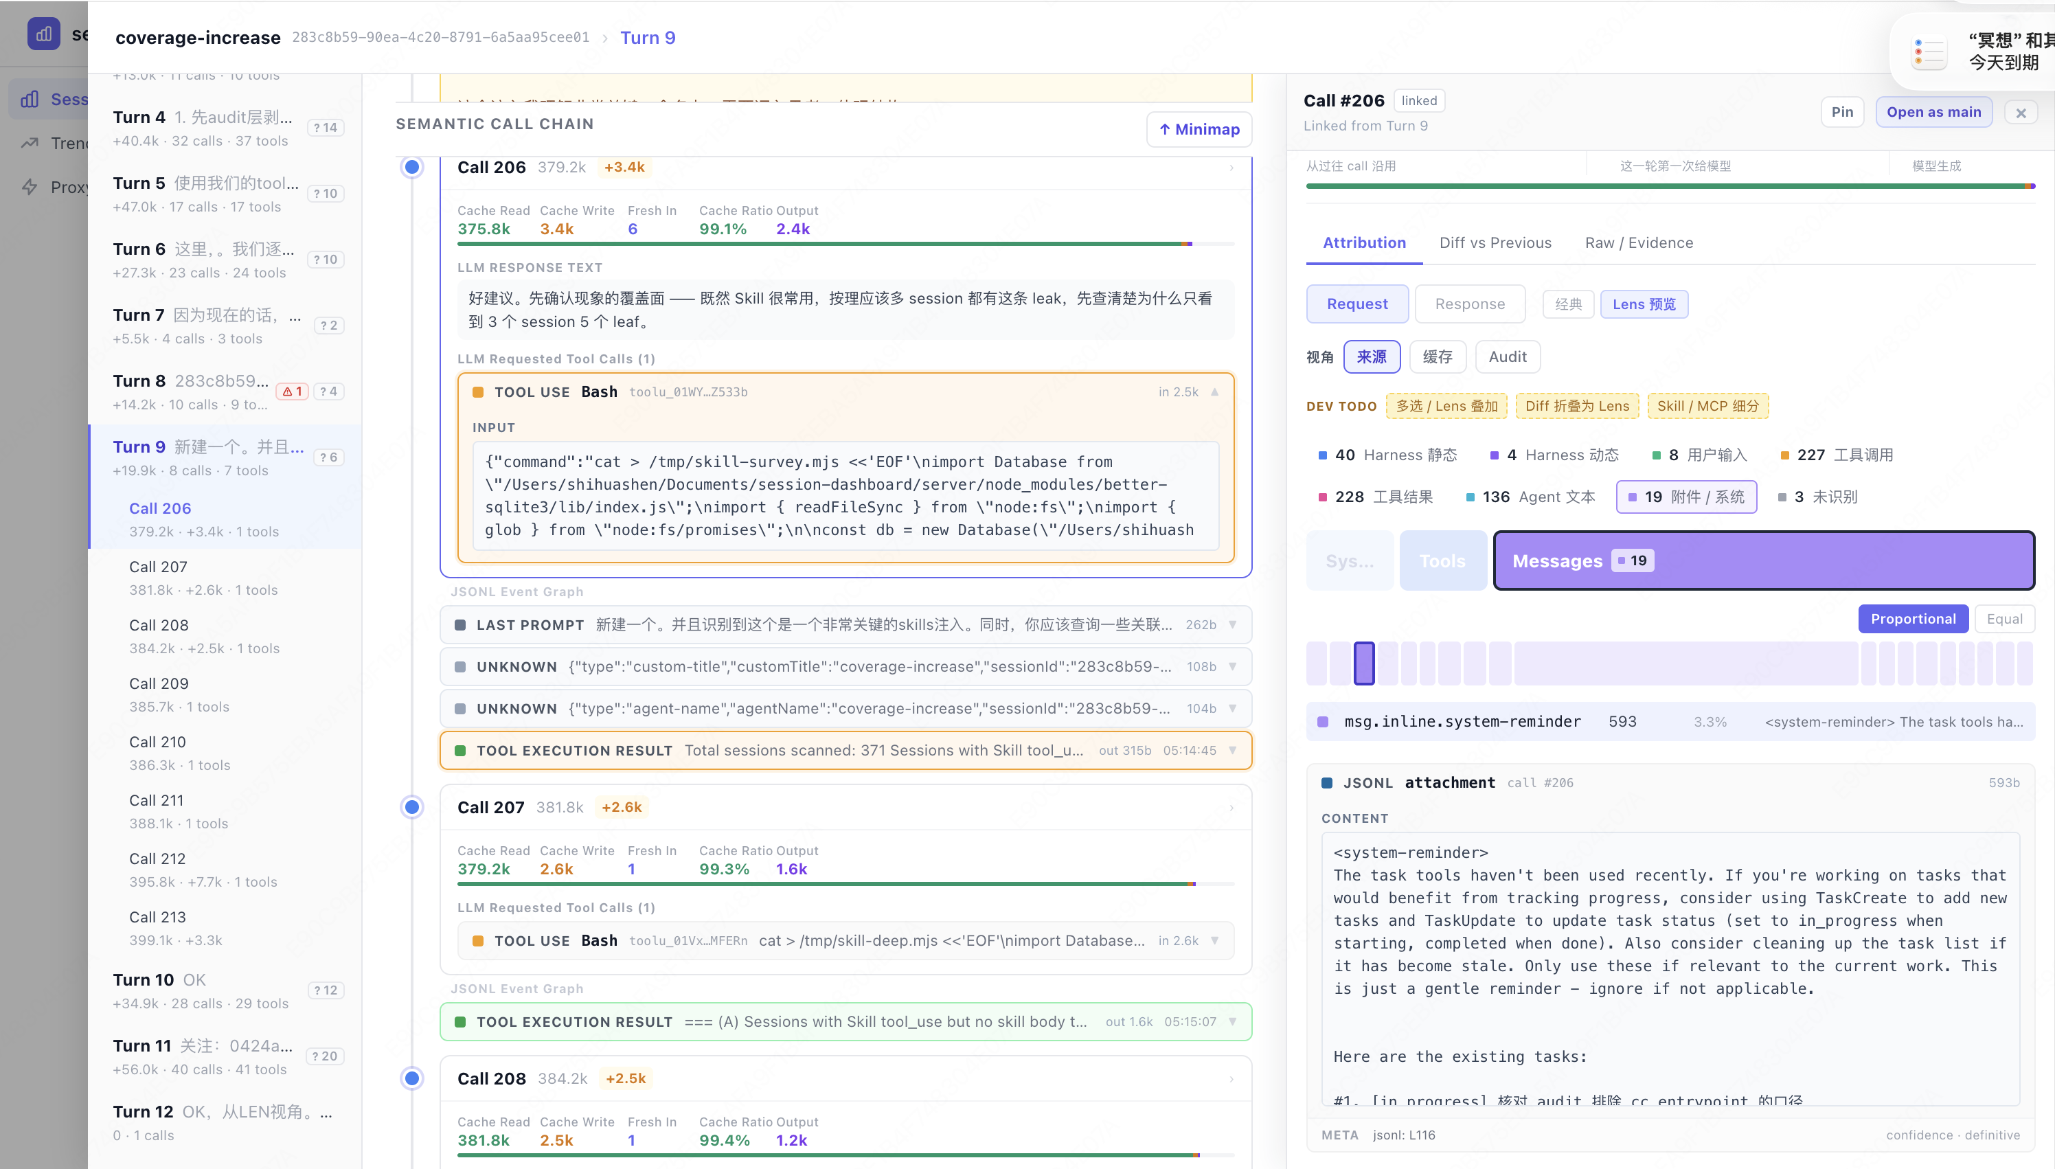Expand the UNKNOWN agent-name event row
2055x1169 pixels.
846,708
